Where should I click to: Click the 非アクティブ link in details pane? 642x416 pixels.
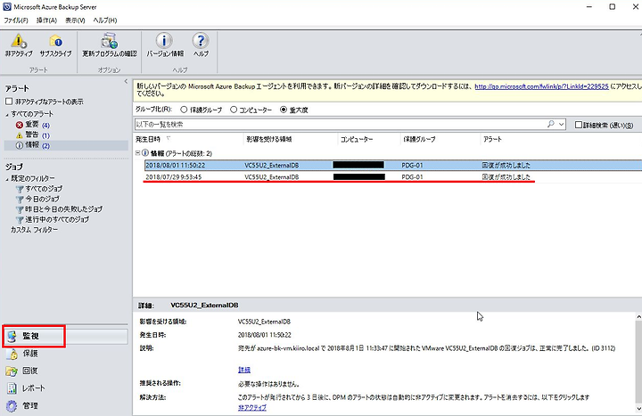[x=252, y=407]
